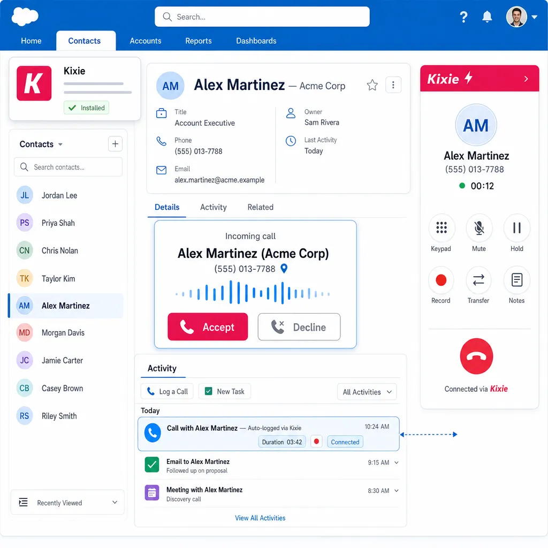Click the user profile avatar
Screen dimensions: 548x548
click(516, 17)
